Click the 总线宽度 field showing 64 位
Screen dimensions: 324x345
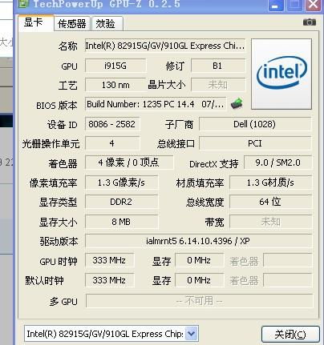point(271,202)
